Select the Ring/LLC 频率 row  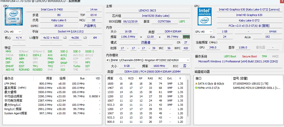pyautogui.click(x=52, y=109)
